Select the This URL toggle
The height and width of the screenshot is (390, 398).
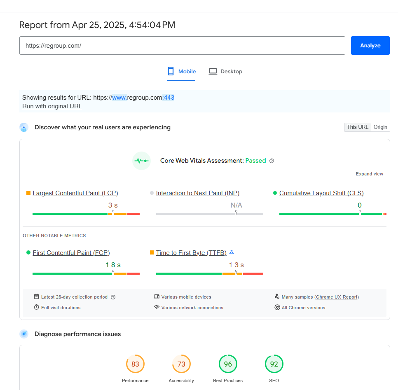(357, 127)
